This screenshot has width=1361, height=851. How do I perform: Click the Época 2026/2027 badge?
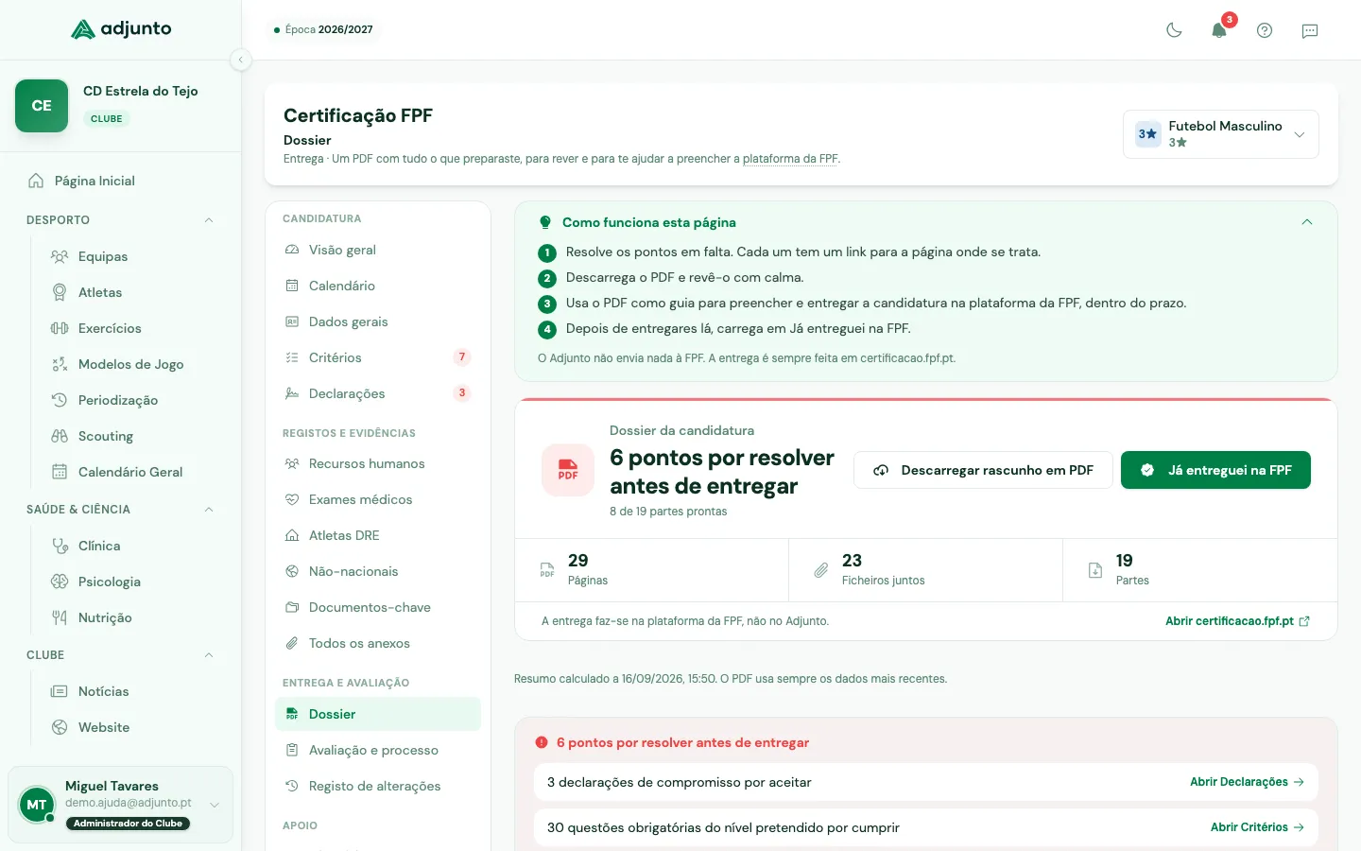(323, 29)
